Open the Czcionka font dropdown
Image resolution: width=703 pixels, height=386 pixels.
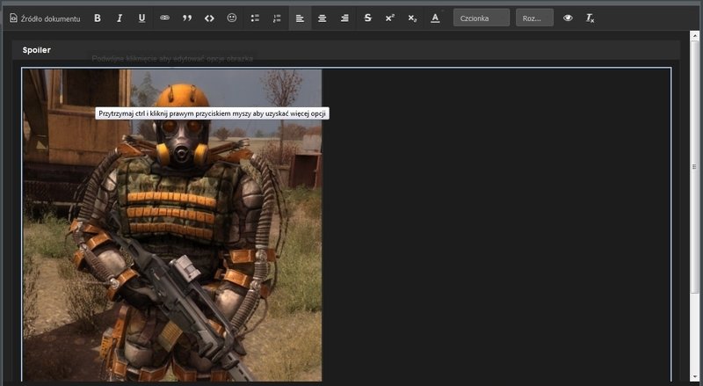tap(481, 18)
